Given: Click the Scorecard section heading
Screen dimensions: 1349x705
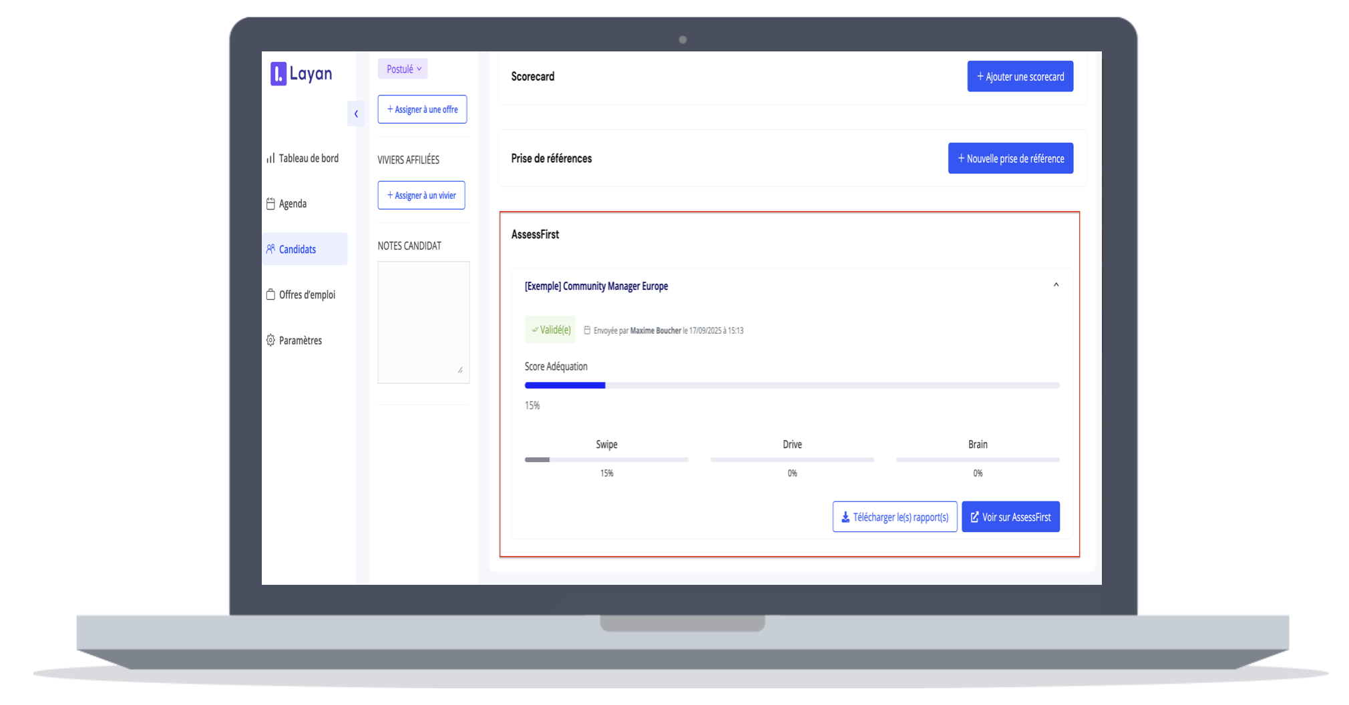Looking at the screenshot, I should [x=533, y=77].
